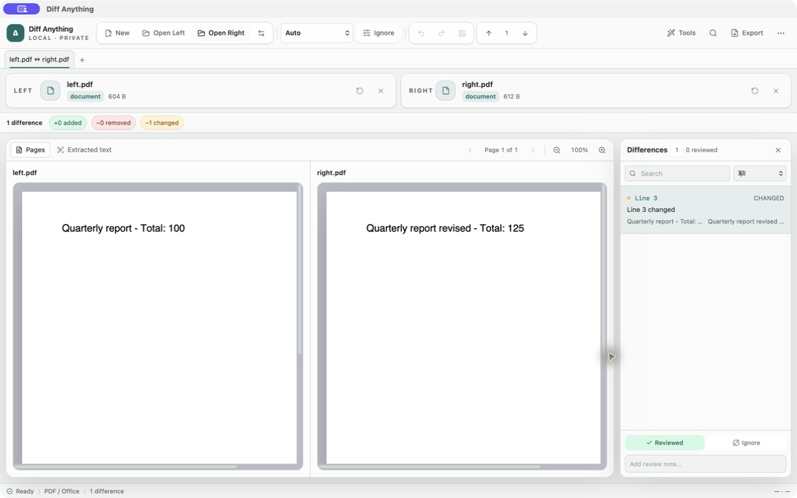This screenshot has width=797, height=498.
Task: Open the Tools menu
Action: [681, 33]
